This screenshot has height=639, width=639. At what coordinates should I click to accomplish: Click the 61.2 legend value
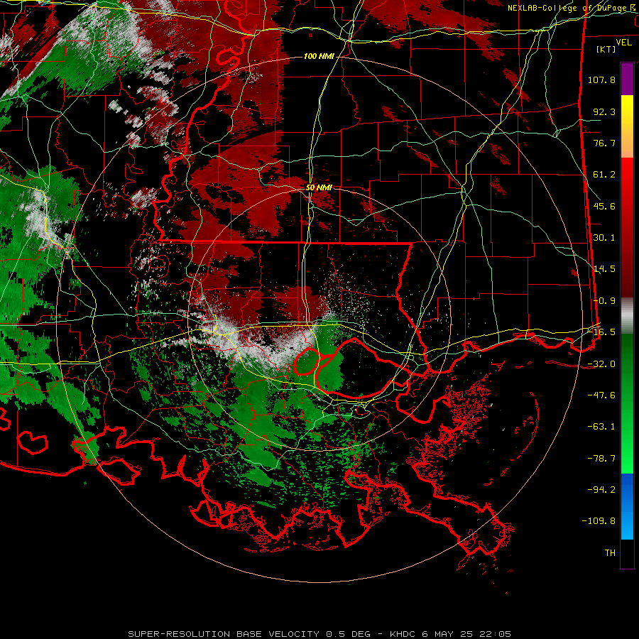[604, 175]
